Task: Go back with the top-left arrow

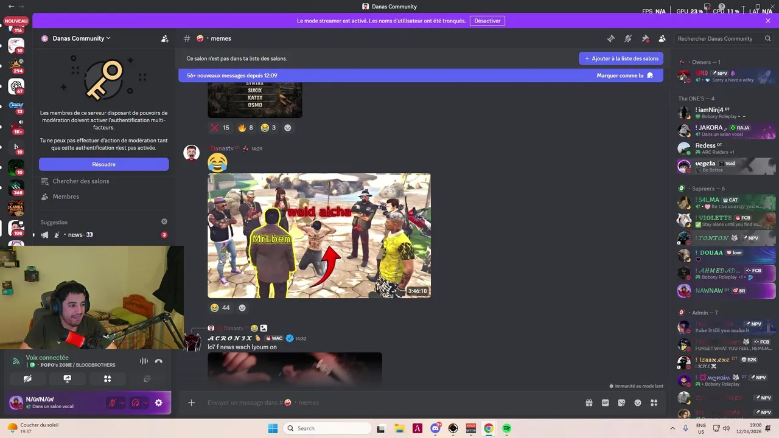Action: pos(11,6)
